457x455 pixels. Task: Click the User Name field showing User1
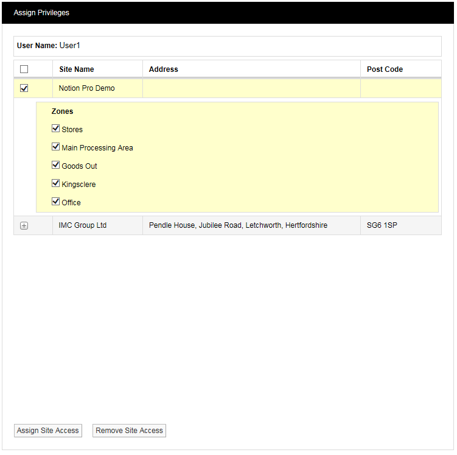pyautogui.click(x=69, y=46)
